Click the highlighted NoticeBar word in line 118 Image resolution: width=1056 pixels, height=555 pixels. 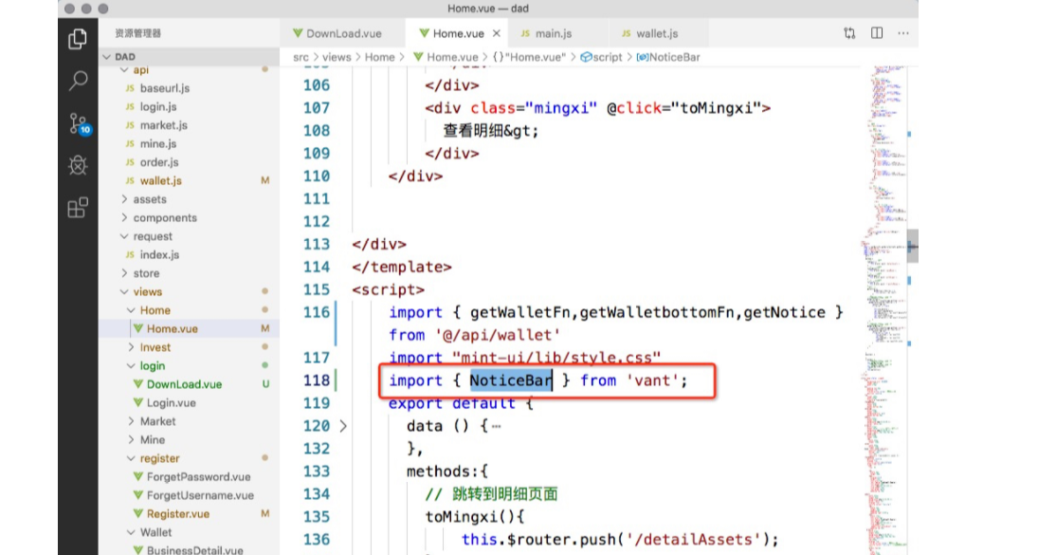pyautogui.click(x=511, y=380)
